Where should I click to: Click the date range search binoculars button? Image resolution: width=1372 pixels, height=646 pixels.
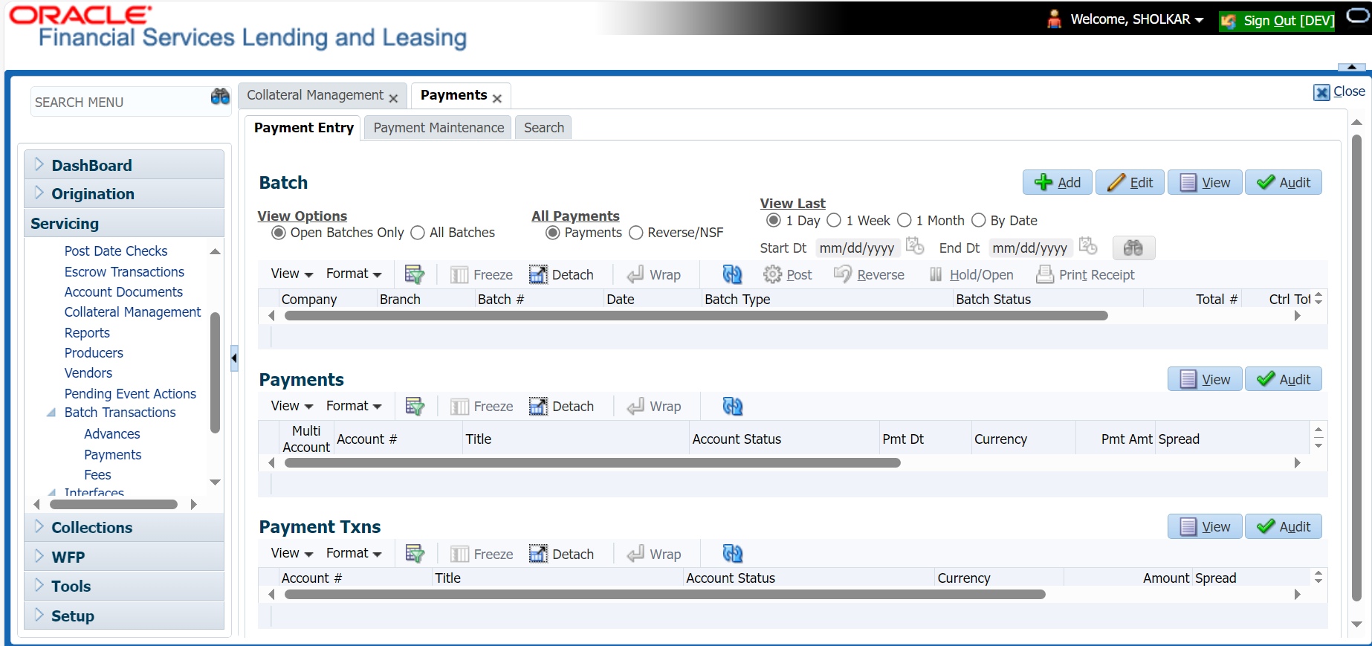point(1133,248)
